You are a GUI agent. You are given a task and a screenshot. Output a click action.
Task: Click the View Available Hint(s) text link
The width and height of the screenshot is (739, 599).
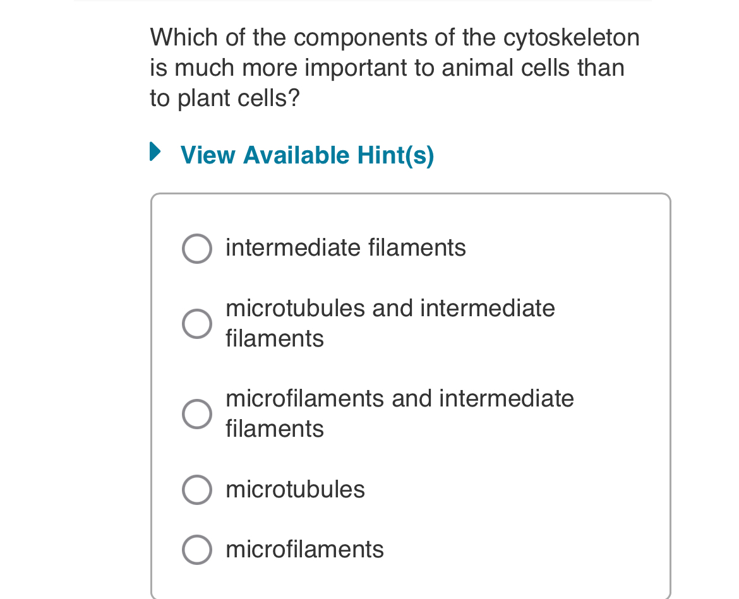307,155
